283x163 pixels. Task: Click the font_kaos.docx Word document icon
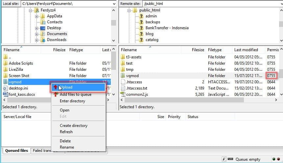coord(5,94)
